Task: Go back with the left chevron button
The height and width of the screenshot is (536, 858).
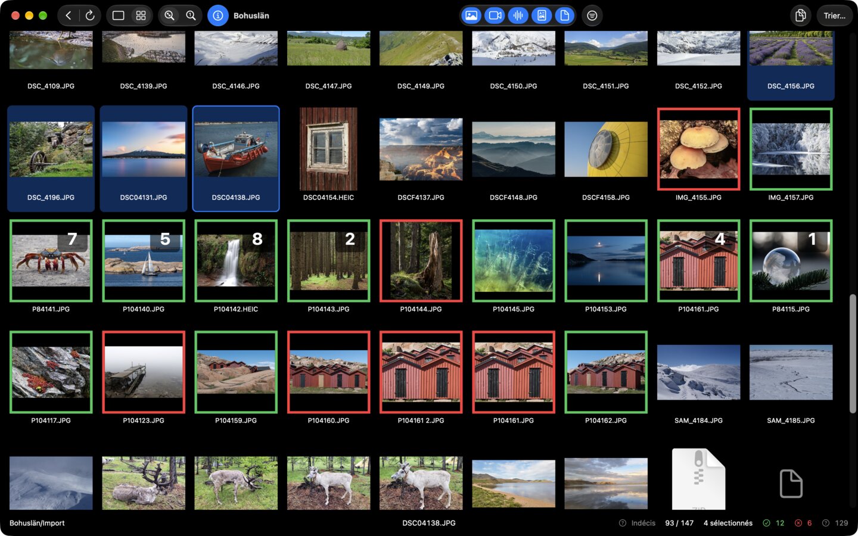Action: click(x=69, y=15)
